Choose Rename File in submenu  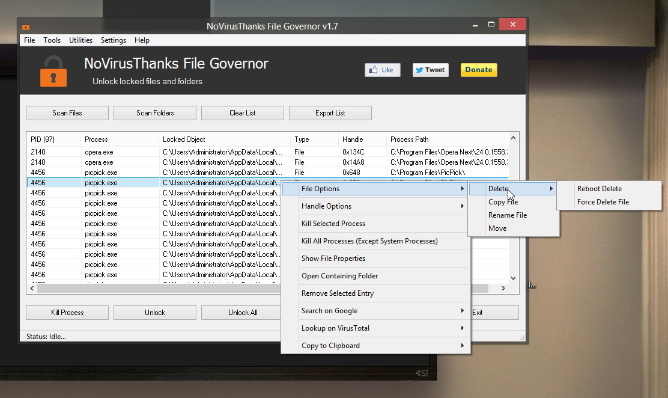pyautogui.click(x=513, y=215)
